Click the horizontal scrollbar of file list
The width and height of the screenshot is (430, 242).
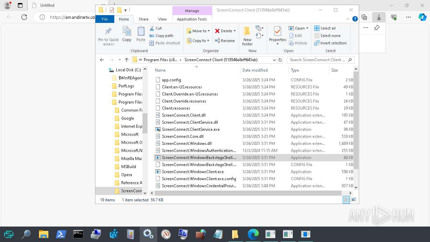(248, 193)
